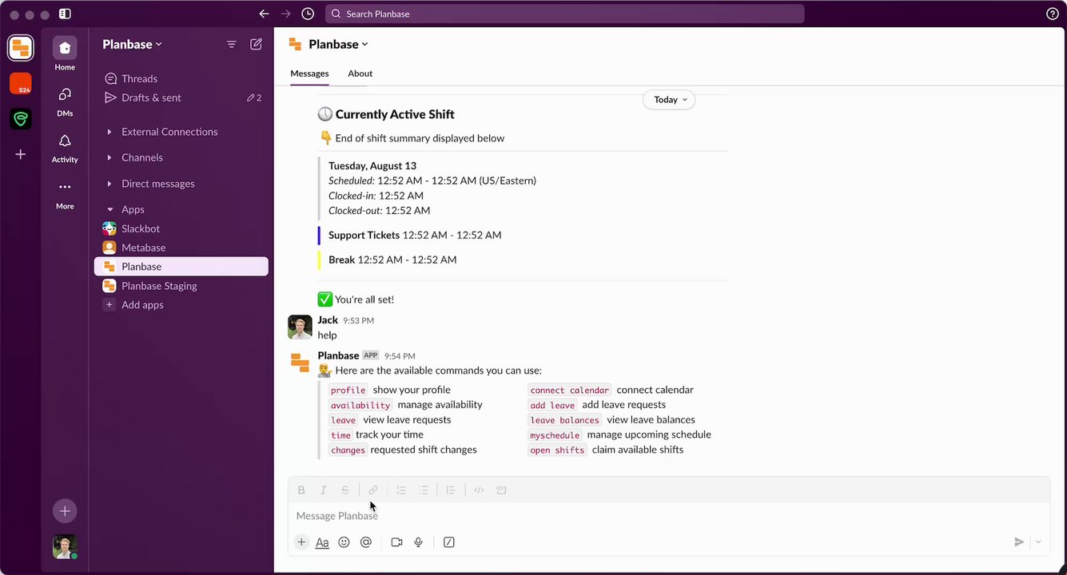
Task: Click the 'open shifts' command text
Action: (557, 450)
